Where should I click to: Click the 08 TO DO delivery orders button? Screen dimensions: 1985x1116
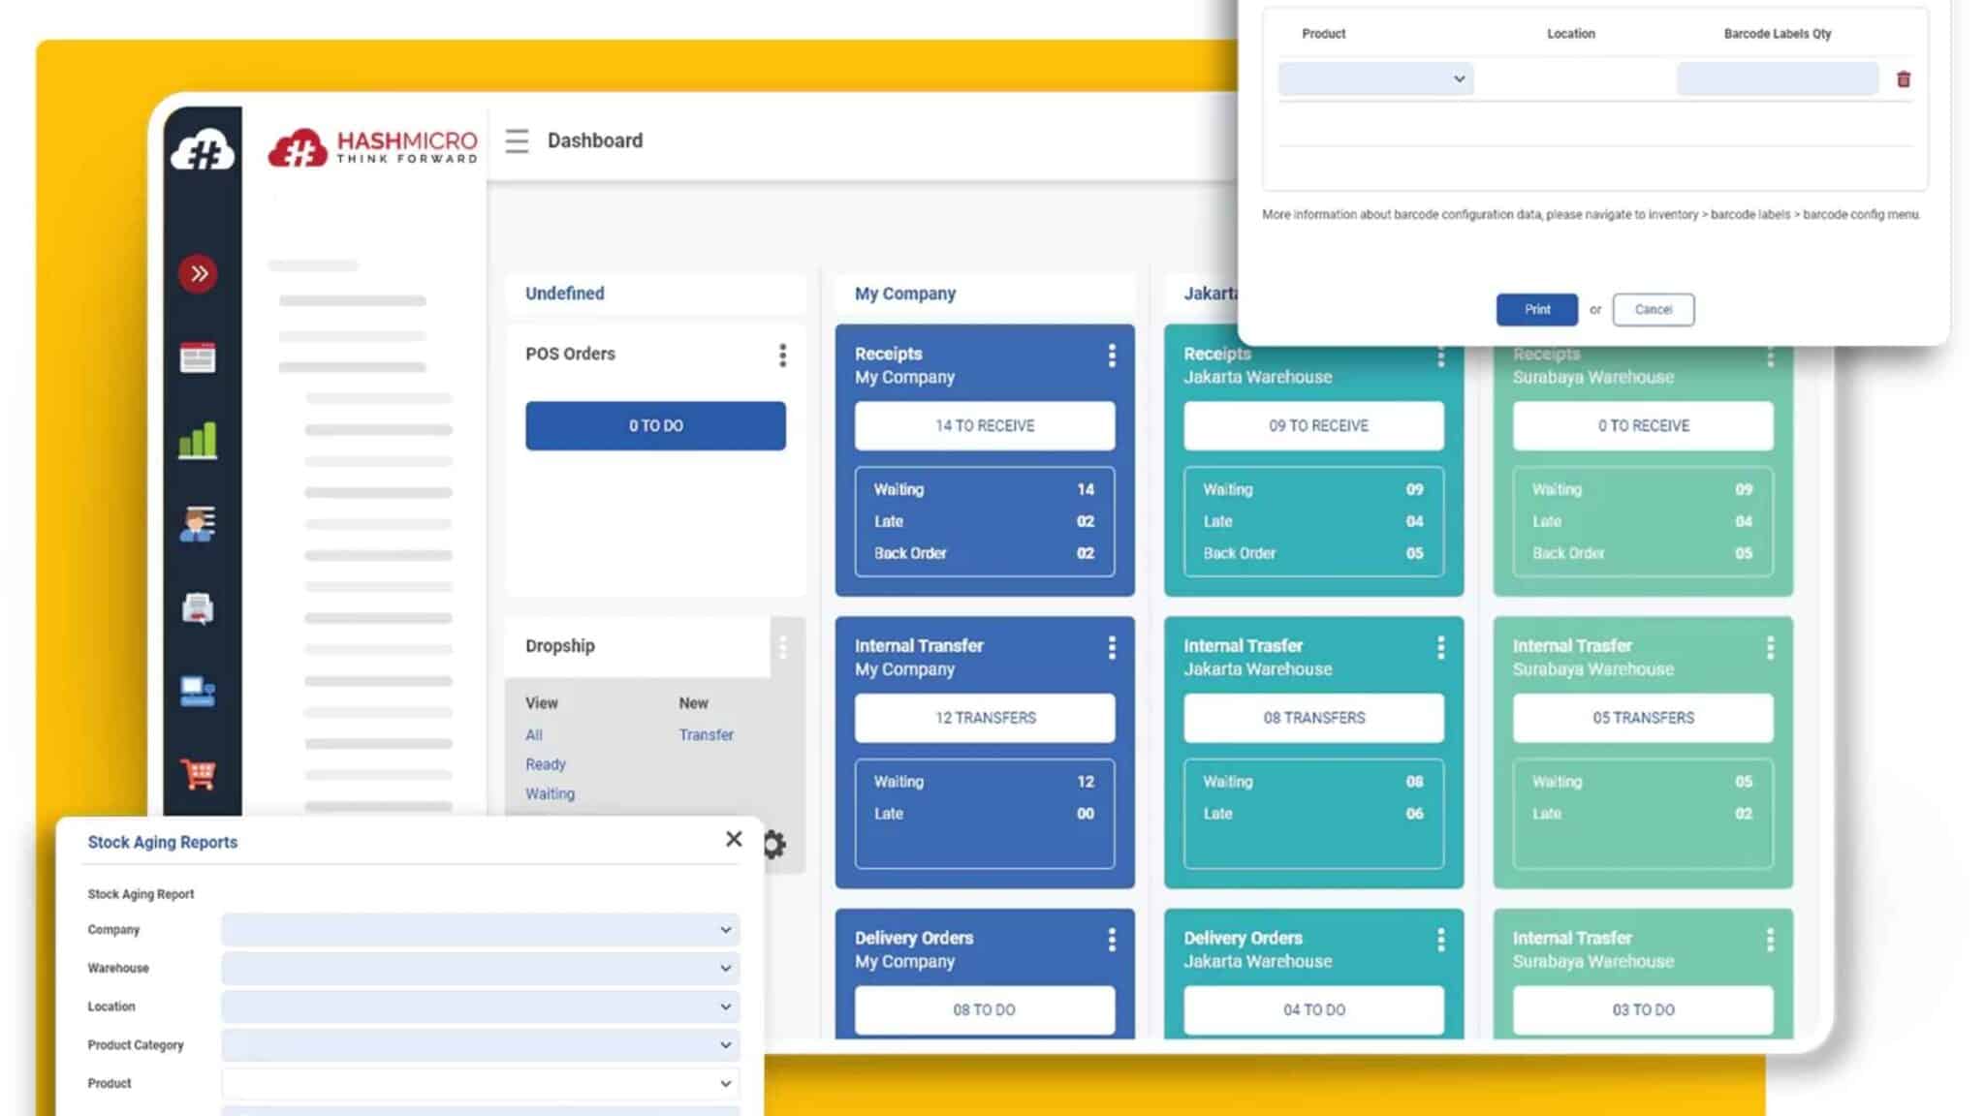pyautogui.click(x=985, y=1010)
